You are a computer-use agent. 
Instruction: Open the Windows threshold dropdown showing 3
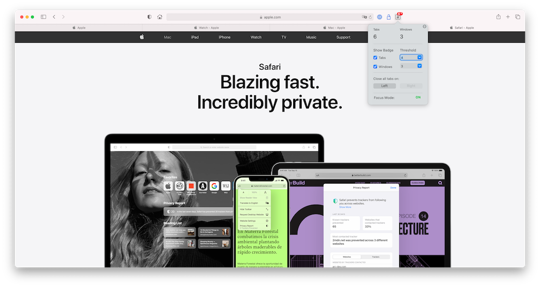411,66
